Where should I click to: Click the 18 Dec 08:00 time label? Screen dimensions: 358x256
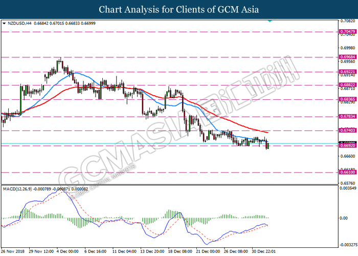click(x=180, y=251)
